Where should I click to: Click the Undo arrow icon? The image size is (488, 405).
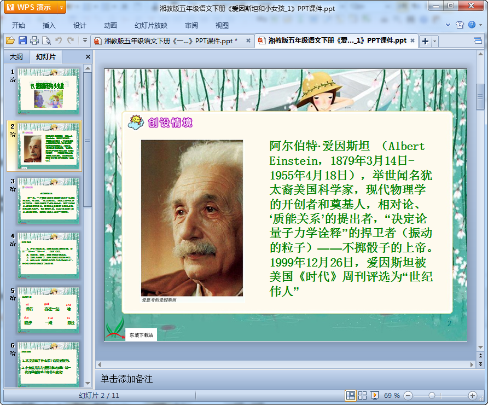[59, 40]
